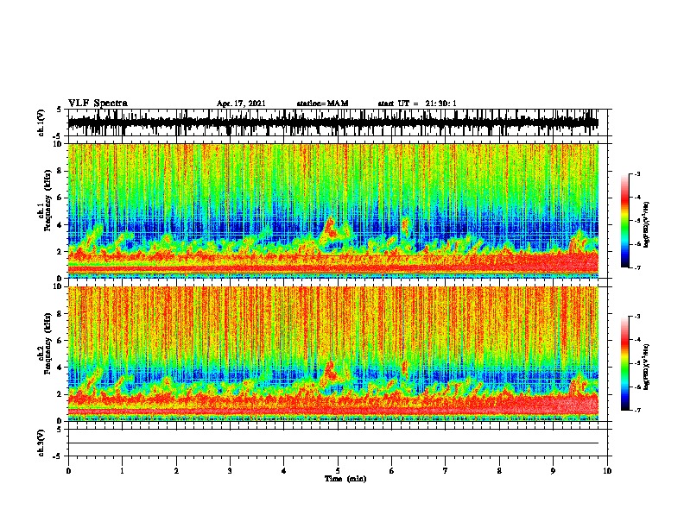
Task: Click time axis tick label "3"
Action: click(x=230, y=471)
